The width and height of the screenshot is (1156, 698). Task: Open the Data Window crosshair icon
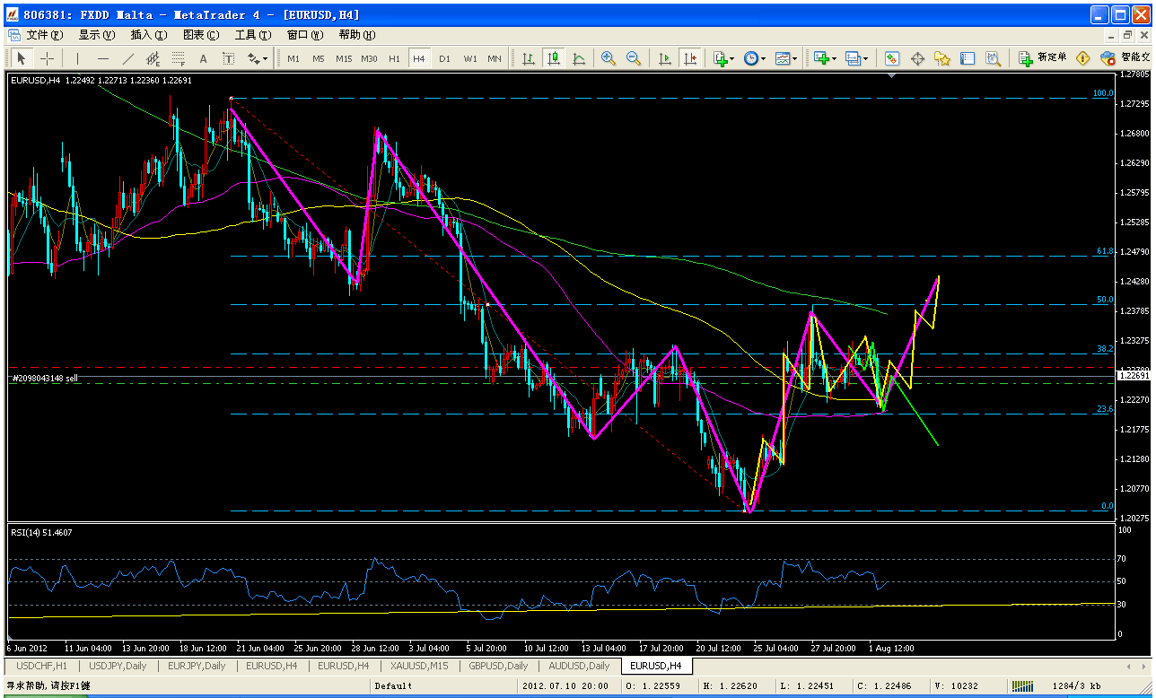pos(917,58)
